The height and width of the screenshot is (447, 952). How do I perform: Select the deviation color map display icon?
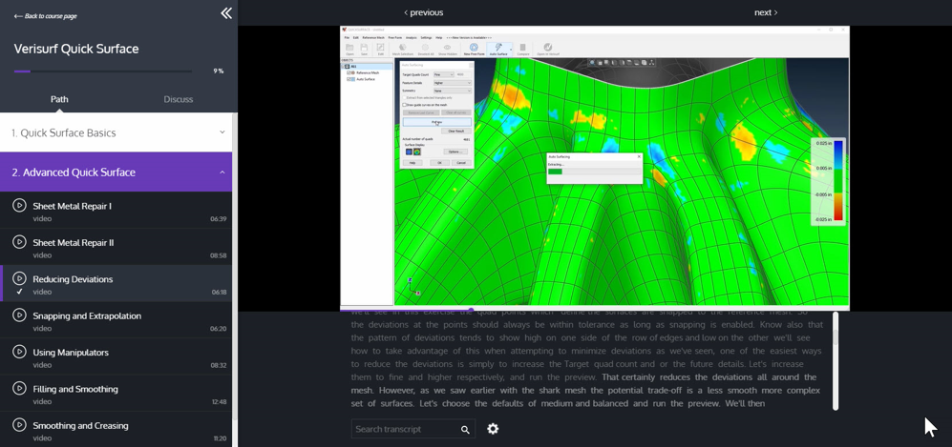pyautogui.click(x=417, y=152)
